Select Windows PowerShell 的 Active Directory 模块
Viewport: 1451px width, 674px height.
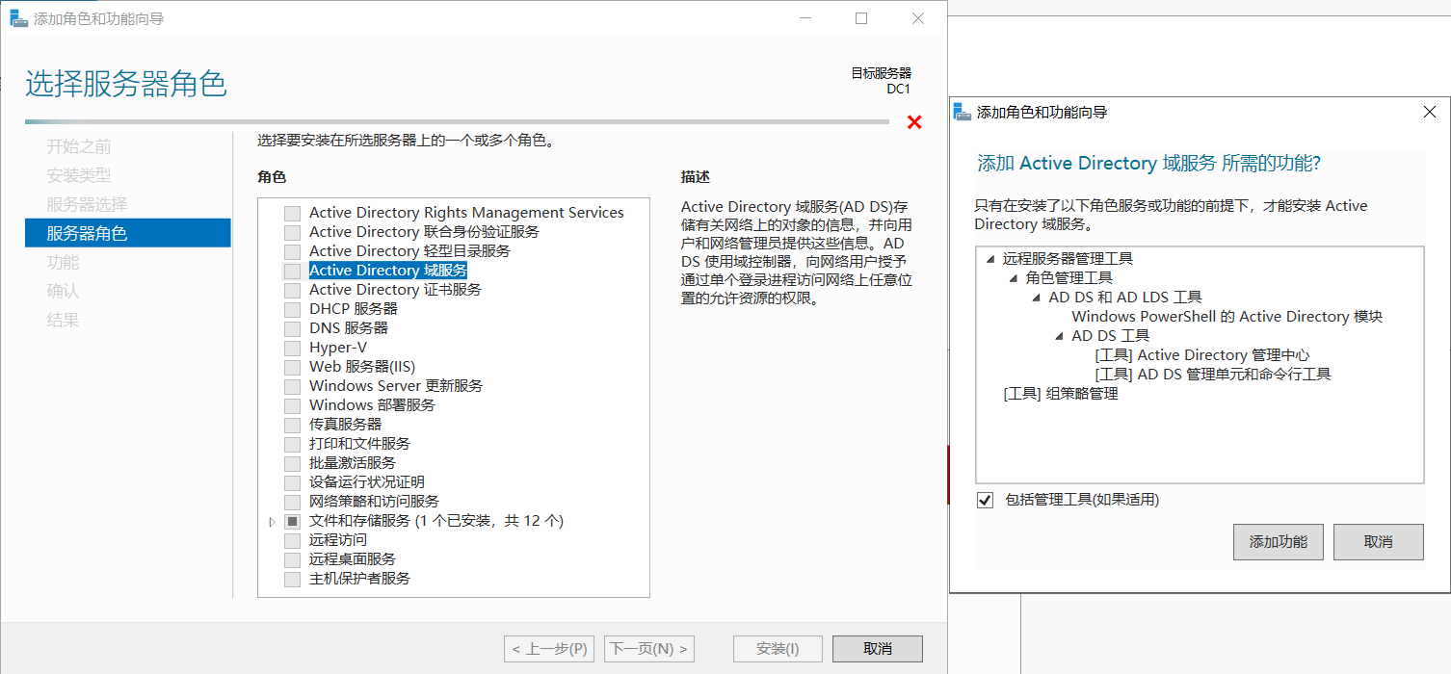1227,317
